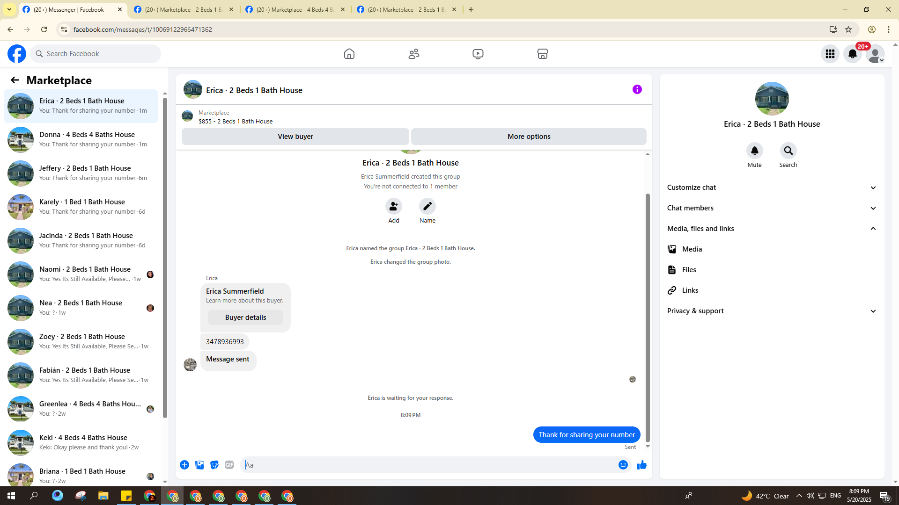Send a thumbs-up like

point(641,465)
